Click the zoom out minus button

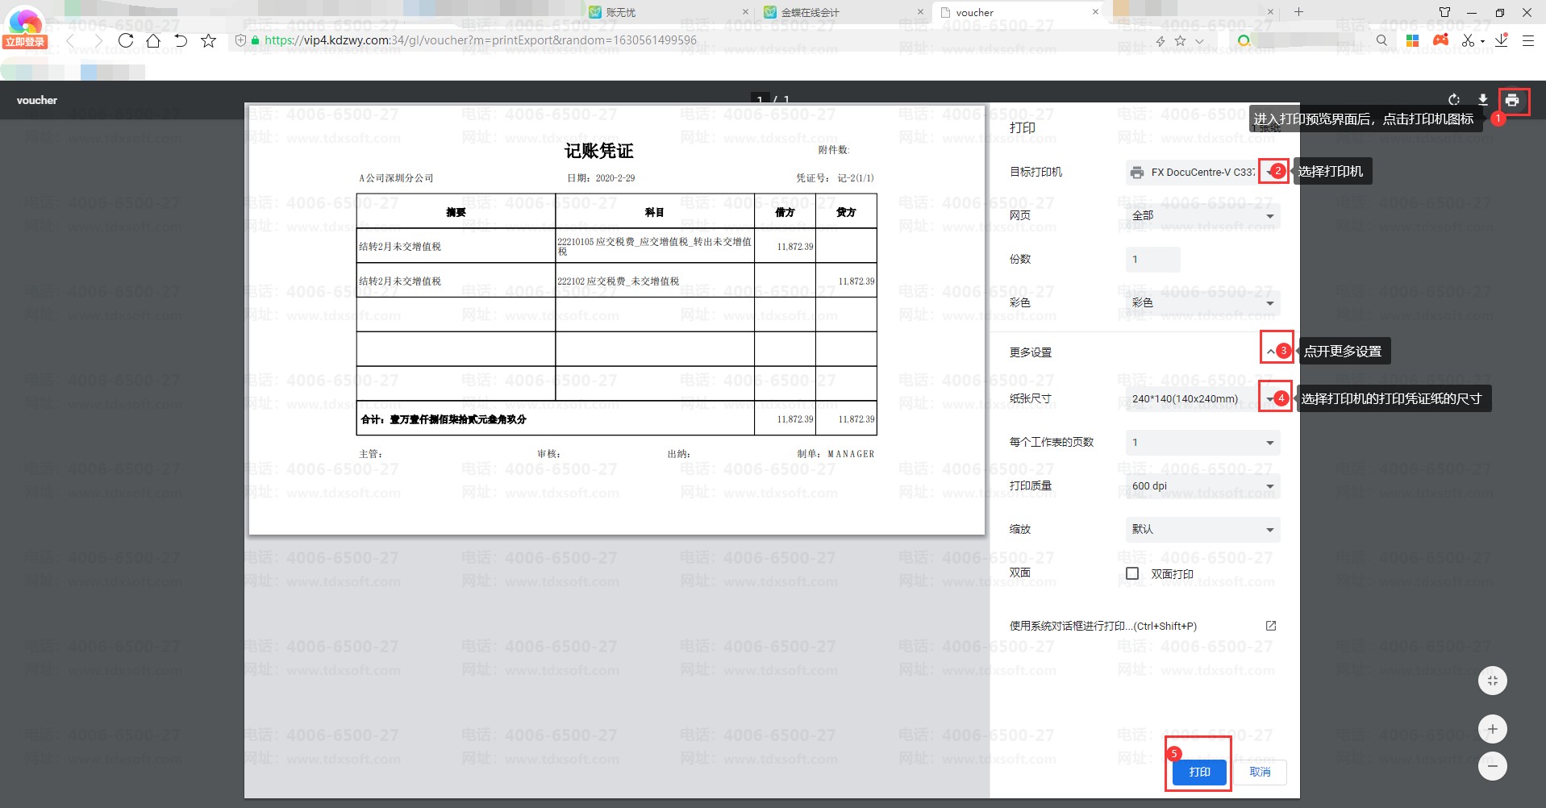point(1492,766)
